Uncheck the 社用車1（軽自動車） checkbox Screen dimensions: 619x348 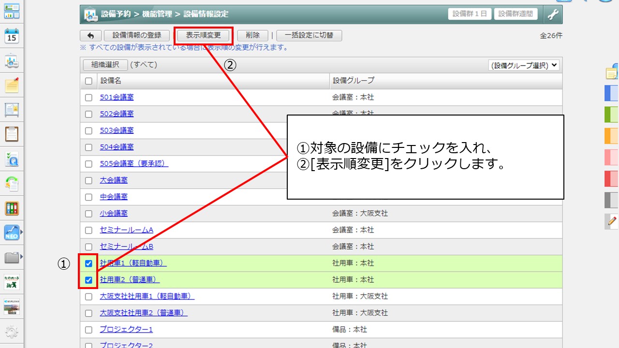(88, 263)
